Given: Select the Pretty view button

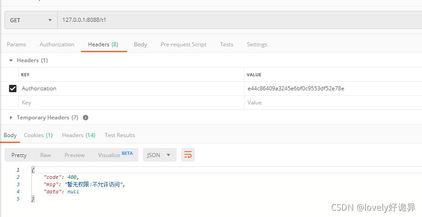Looking at the screenshot, I should click(19, 155).
